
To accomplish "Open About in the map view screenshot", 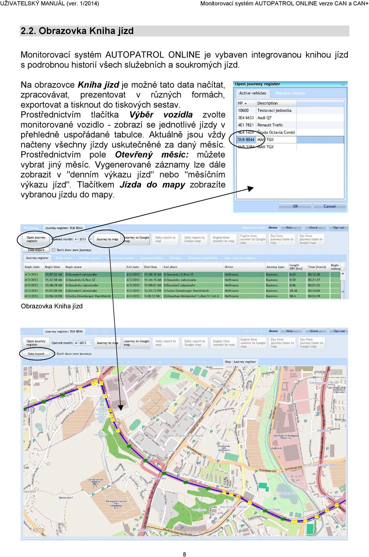I will pyautogui.click(x=315, y=331).
